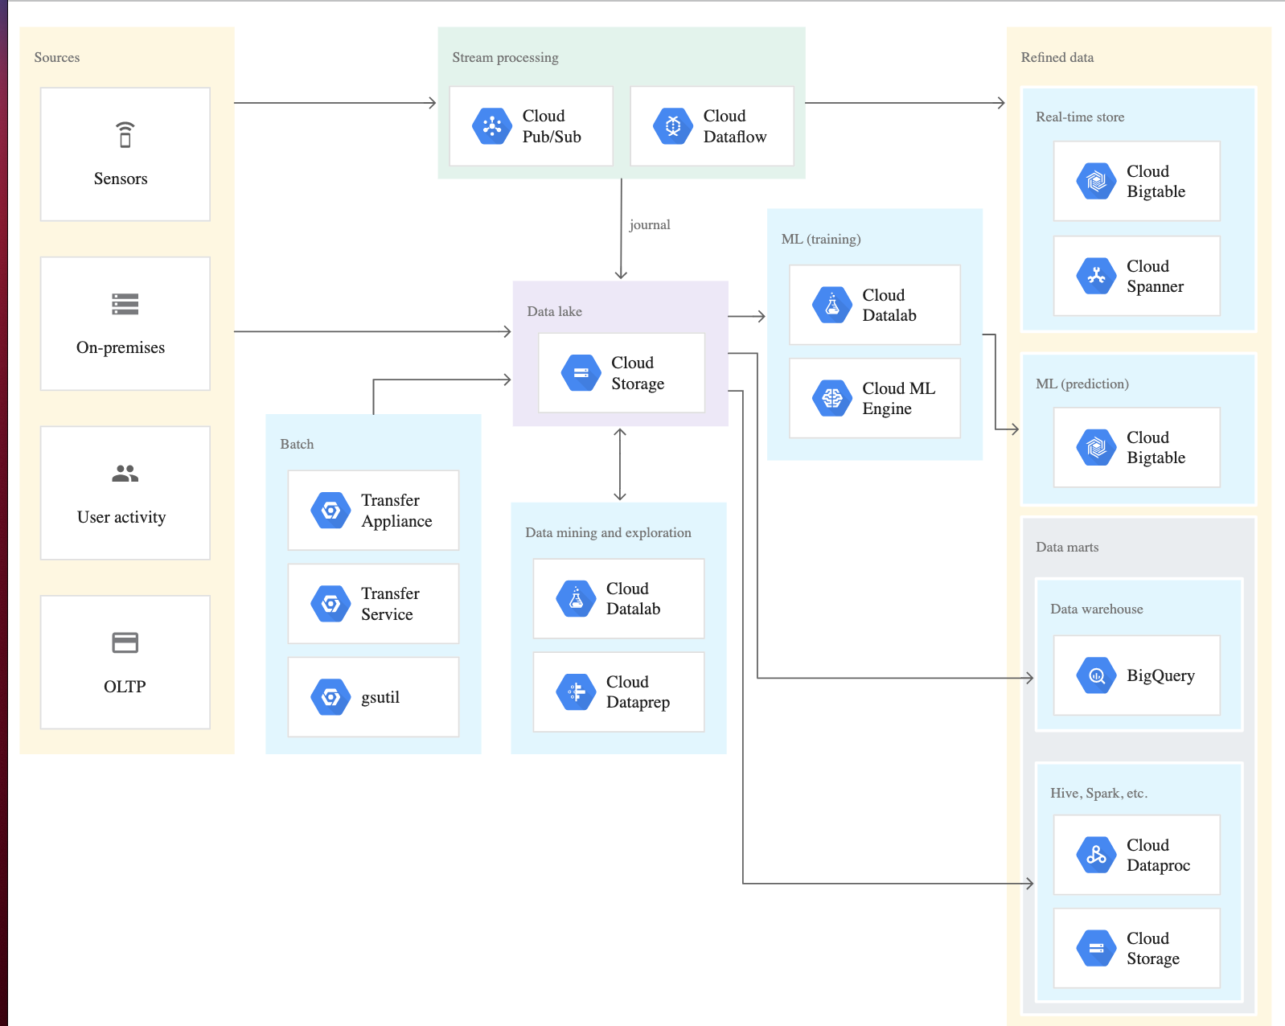
Task: Select the Sensors label text
Action: (121, 179)
